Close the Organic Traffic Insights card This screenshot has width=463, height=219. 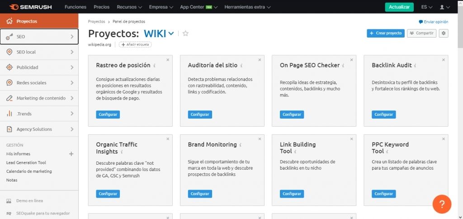click(x=168, y=139)
